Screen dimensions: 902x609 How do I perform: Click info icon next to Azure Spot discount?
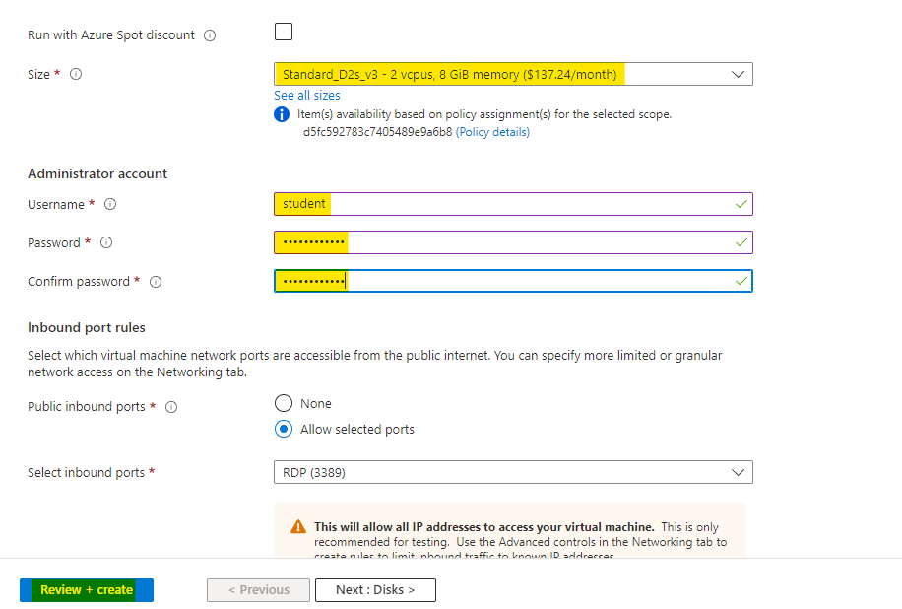click(209, 35)
